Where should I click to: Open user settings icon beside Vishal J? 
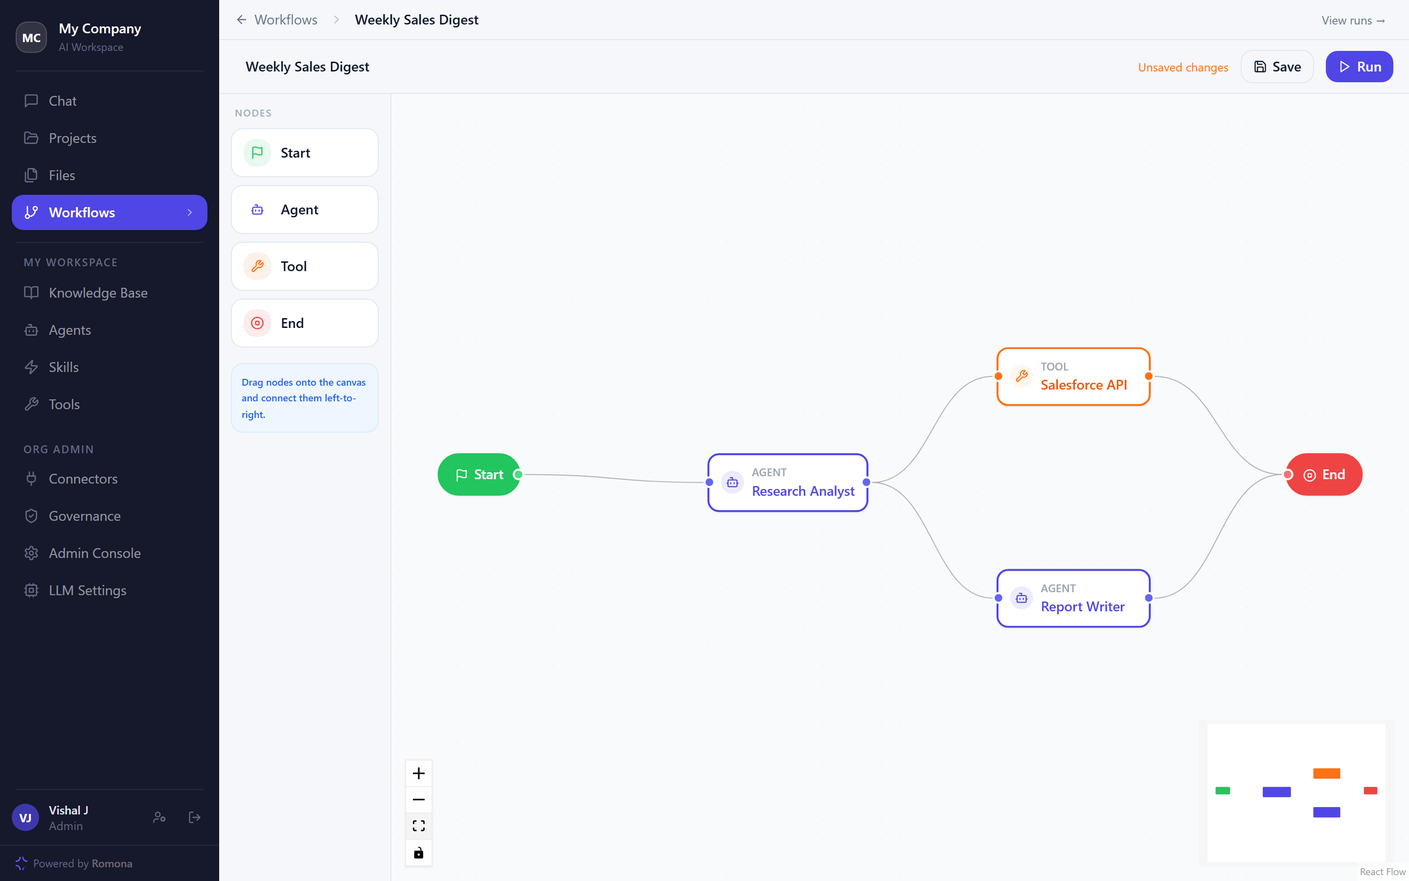(x=159, y=817)
